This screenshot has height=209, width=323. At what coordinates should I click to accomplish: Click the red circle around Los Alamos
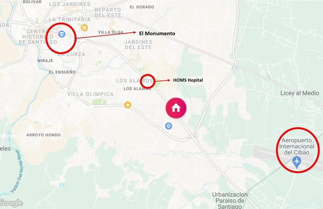click(x=147, y=82)
